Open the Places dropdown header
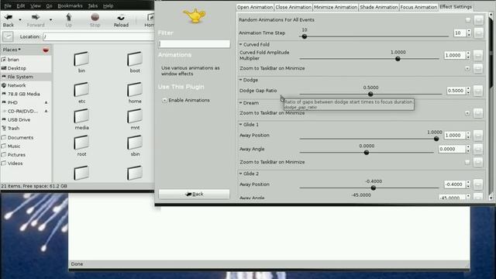 point(12,50)
